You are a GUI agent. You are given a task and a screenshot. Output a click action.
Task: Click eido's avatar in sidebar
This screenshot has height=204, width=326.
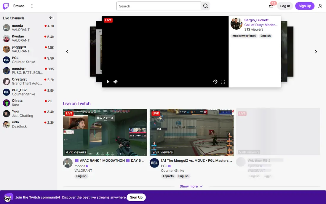point(7,124)
